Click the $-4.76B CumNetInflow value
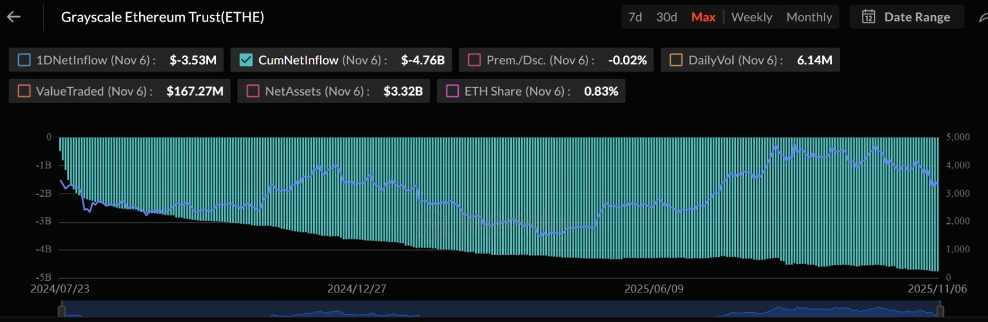The width and height of the screenshot is (988, 322). click(422, 60)
